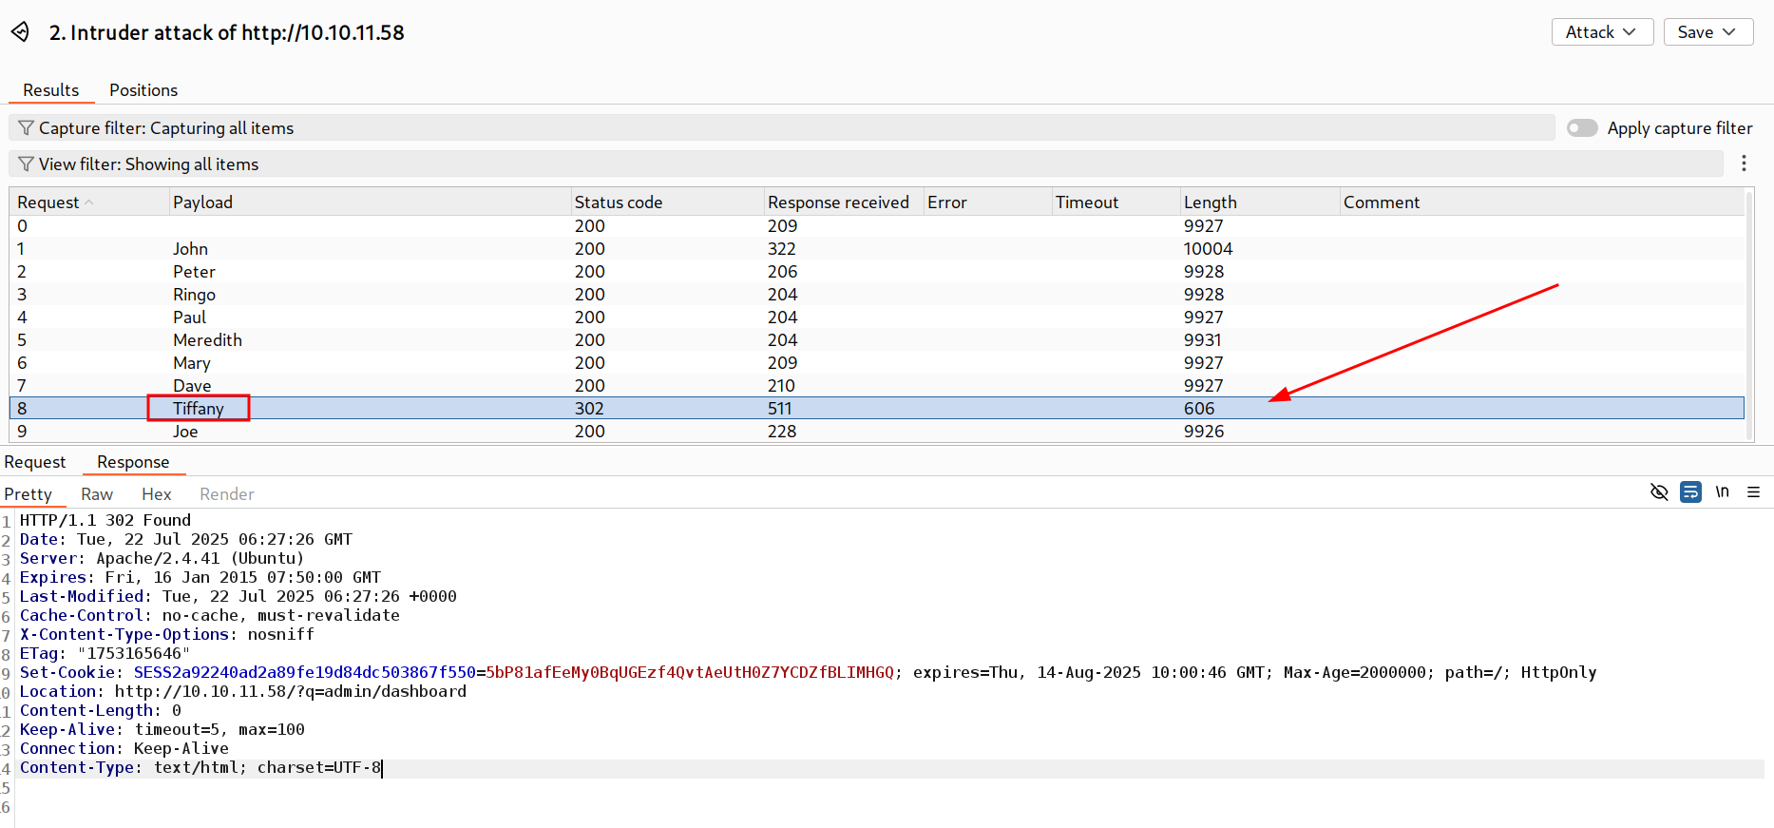Click the Capture filter: Capturing all items bar
Screen dimensions: 1774x828
click(781, 128)
